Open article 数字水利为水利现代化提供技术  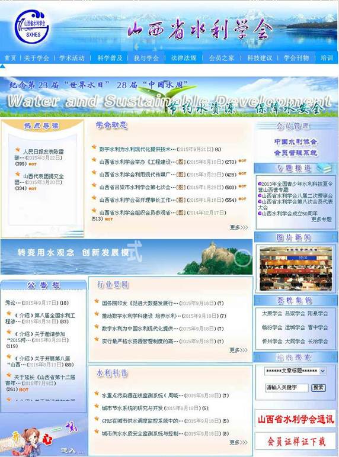[x=137, y=149]
